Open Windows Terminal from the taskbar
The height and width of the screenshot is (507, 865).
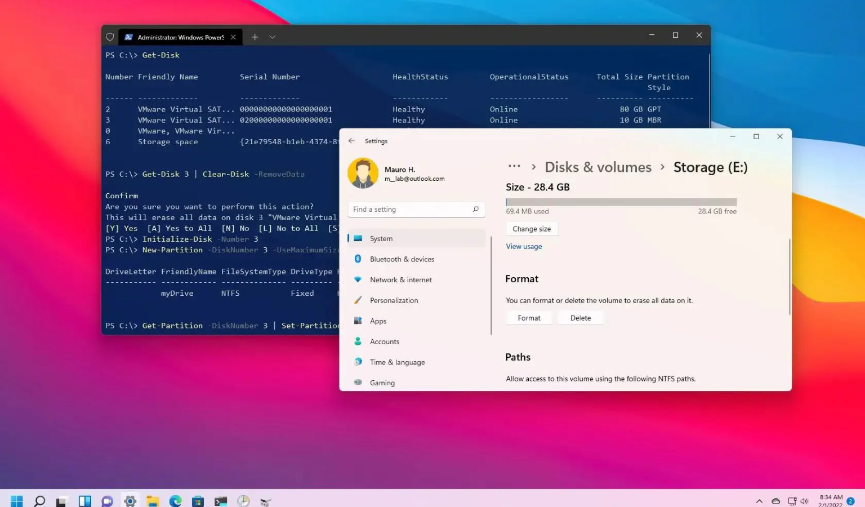[x=220, y=500]
